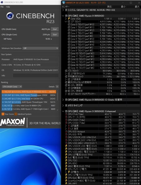Viewport: 141px width, 185px height.
Task: Click the bolt icon beside CPU TDC
Action: tap(66, 160)
